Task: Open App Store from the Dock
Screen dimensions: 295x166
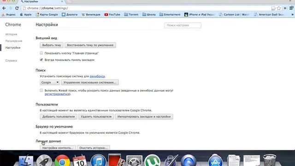Action: pyautogui.click(x=216, y=160)
